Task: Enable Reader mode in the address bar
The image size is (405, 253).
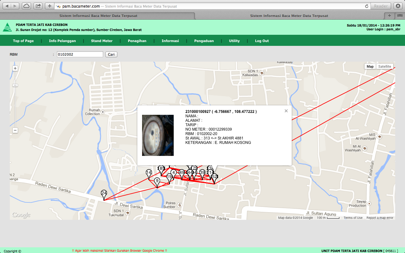Action: [381, 6]
